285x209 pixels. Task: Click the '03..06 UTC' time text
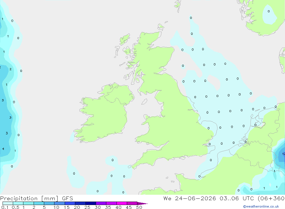[237, 198]
